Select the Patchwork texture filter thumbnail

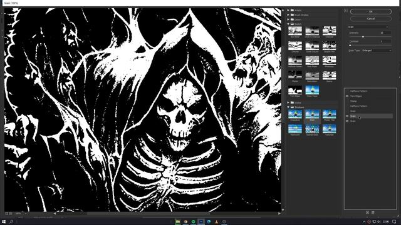[x=295, y=129]
